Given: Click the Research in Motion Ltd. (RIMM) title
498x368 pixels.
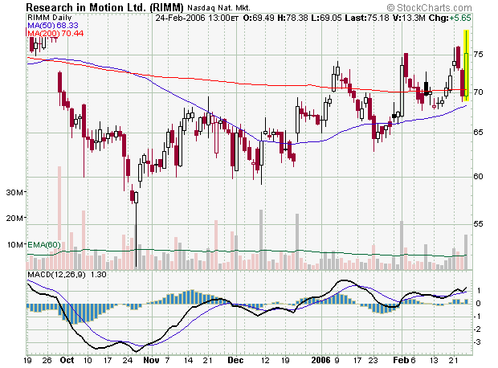Looking at the screenshot, I should click(104, 7).
